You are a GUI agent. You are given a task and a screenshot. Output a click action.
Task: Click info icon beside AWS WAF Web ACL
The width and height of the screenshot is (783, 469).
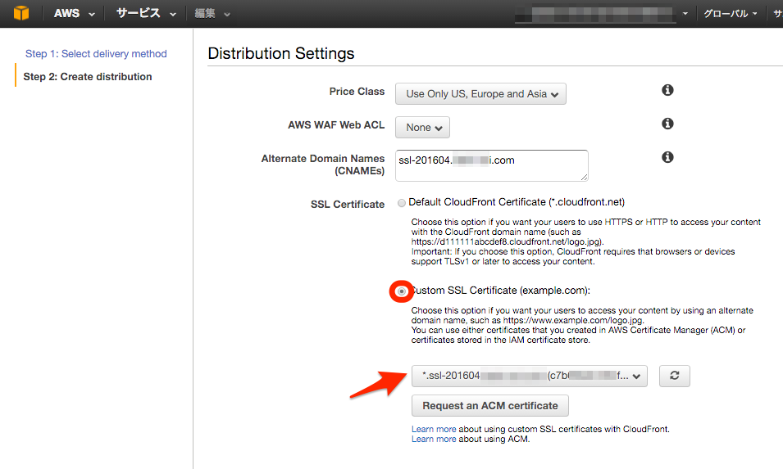coord(667,124)
